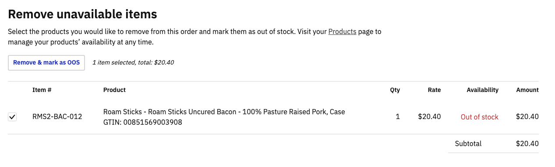Image resolution: width=555 pixels, height=167 pixels.
Task: Click the red Out of stock status
Action: 480,117
